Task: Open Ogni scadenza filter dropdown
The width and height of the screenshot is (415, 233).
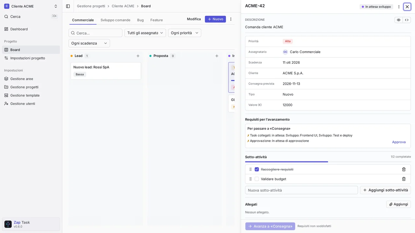Action: tap(89, 43)
